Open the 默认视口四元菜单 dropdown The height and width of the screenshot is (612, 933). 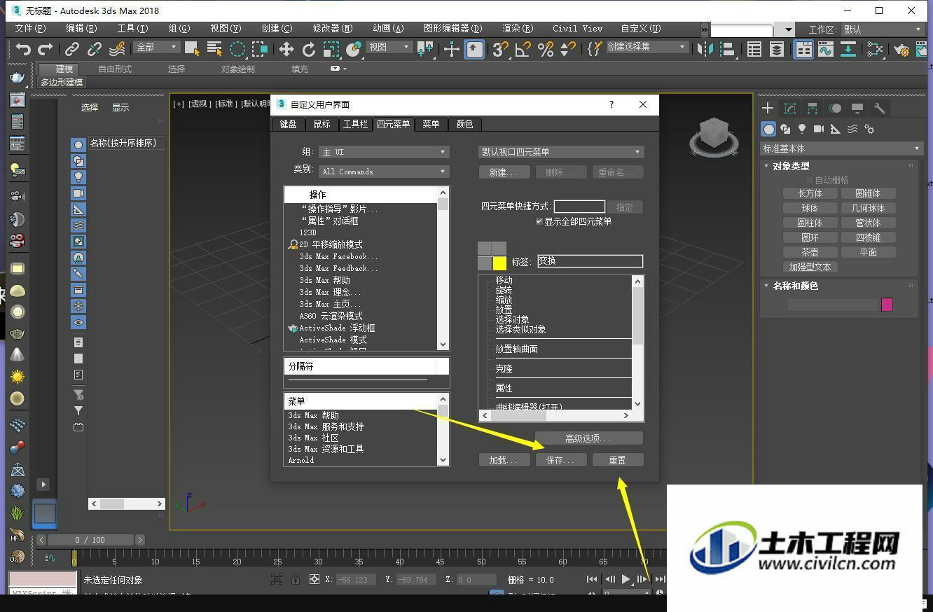point(561,152)
